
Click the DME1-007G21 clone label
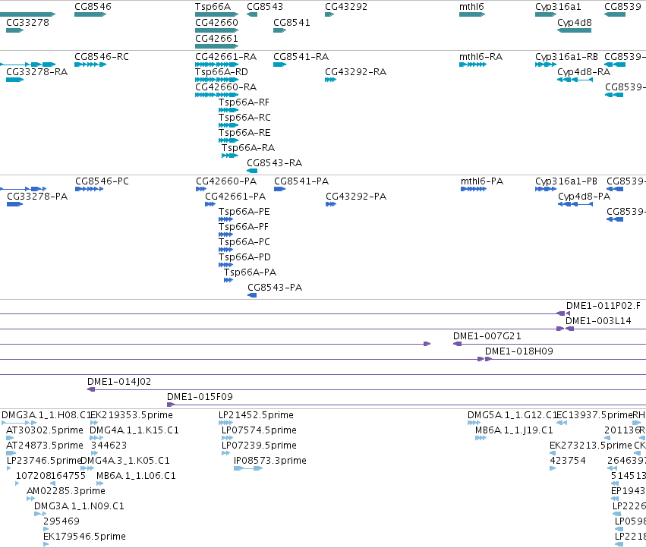(x=487, y=336)
